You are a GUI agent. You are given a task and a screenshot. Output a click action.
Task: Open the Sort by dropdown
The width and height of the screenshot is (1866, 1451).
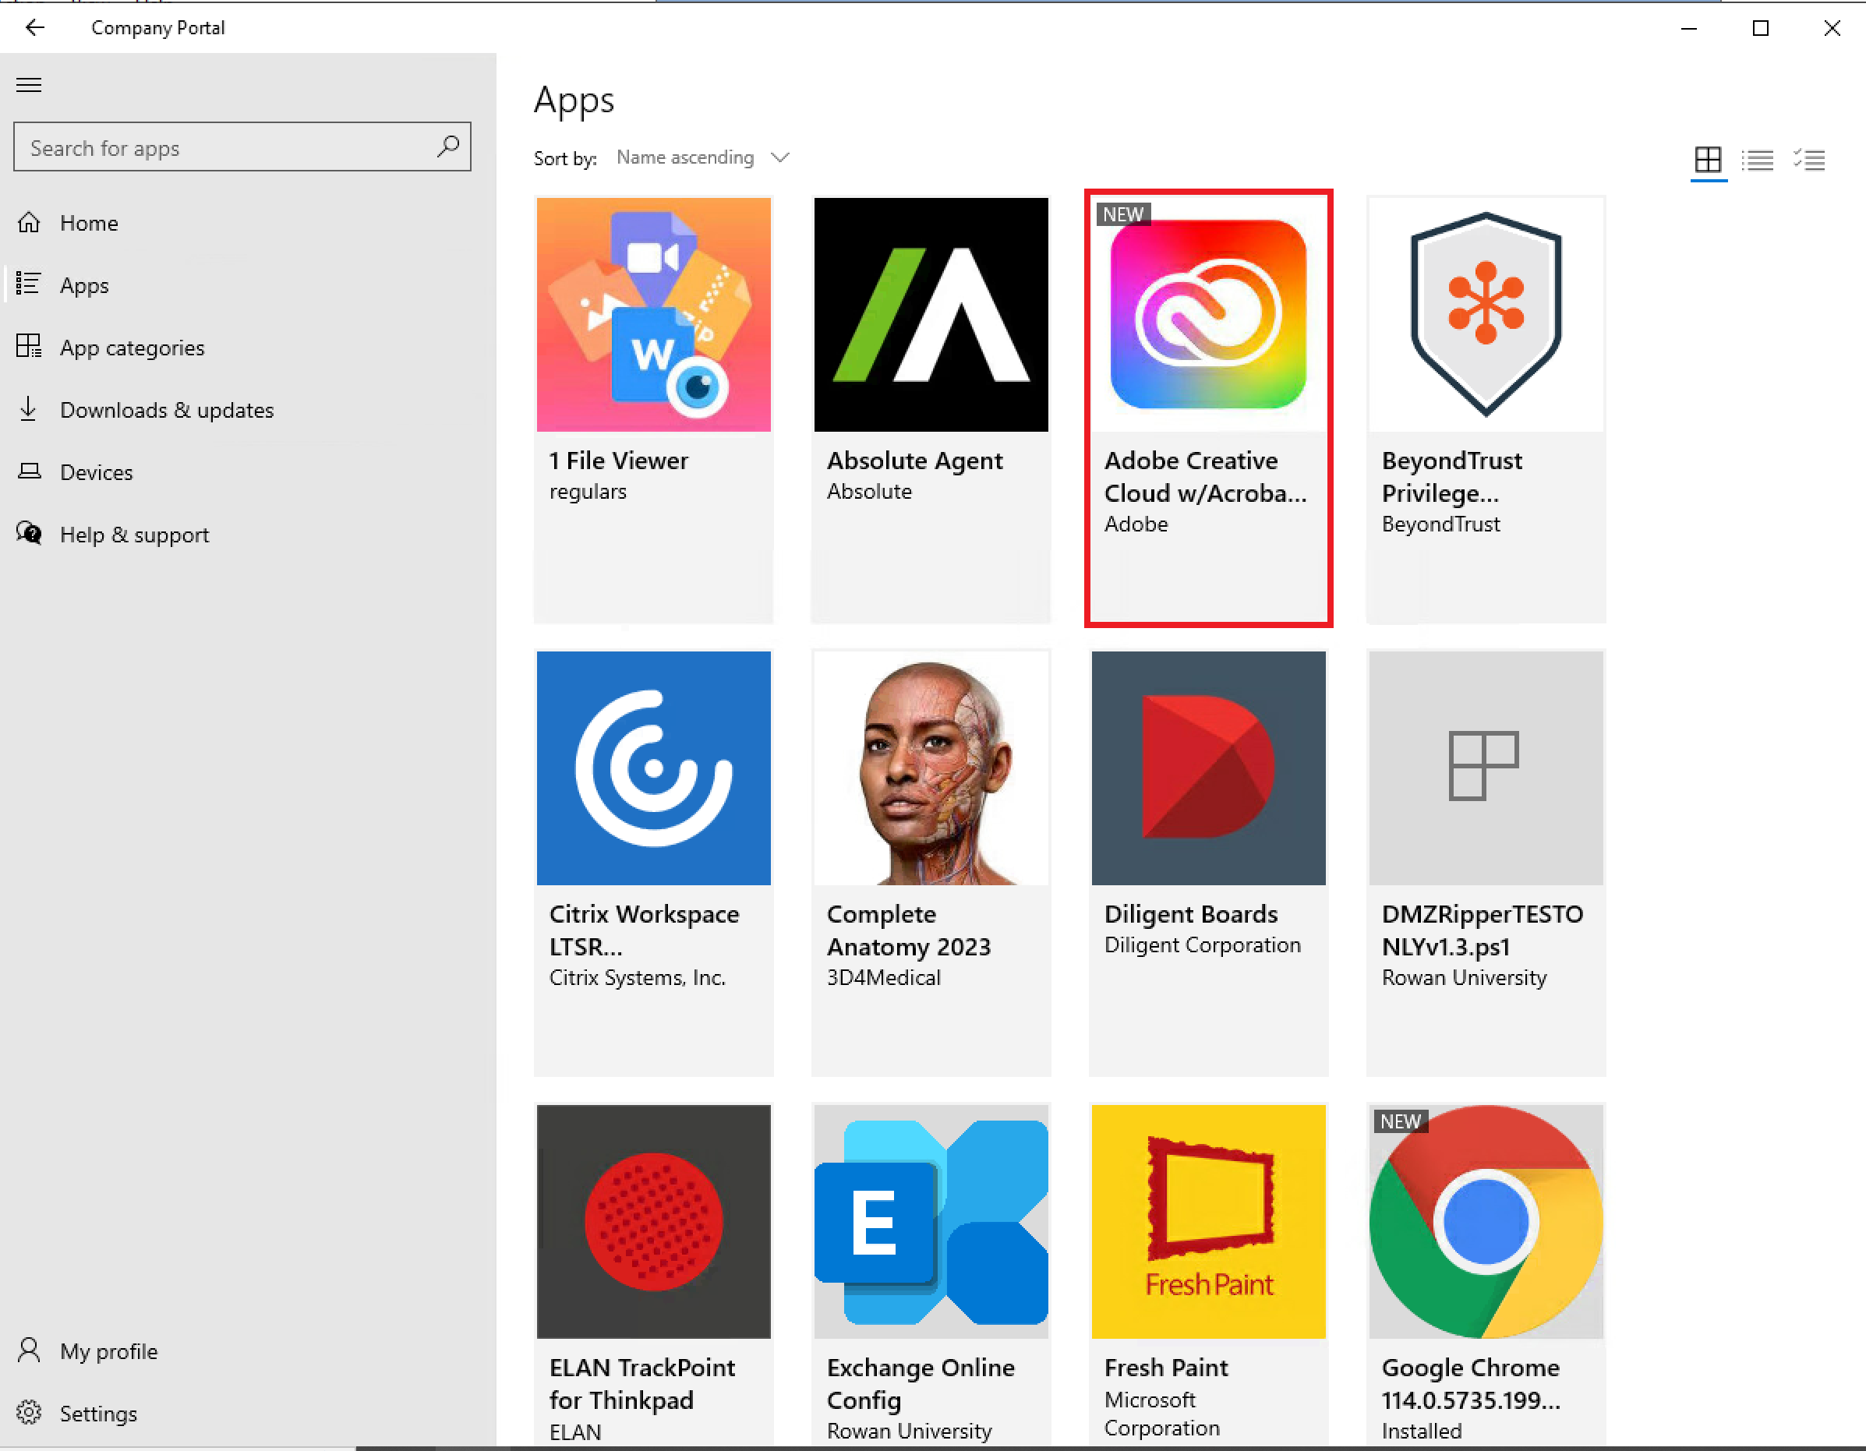coord(702,158)
